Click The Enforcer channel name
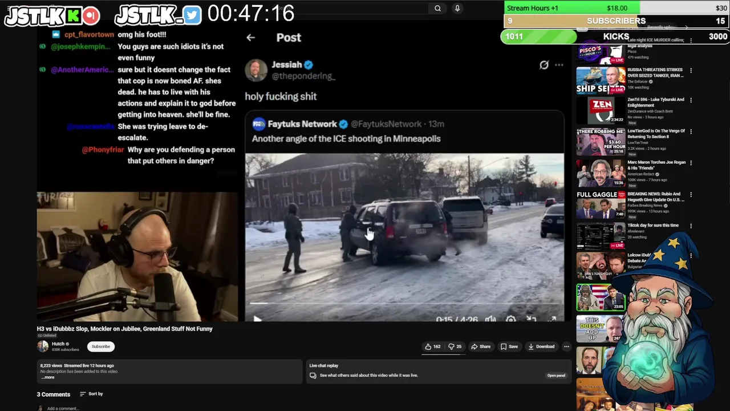Screen dimensions: 730x411 click(638, 82)
